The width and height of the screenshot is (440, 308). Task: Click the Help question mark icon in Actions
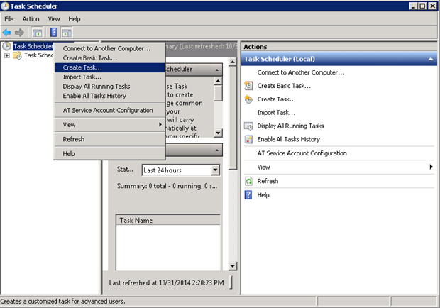(248, 195)
